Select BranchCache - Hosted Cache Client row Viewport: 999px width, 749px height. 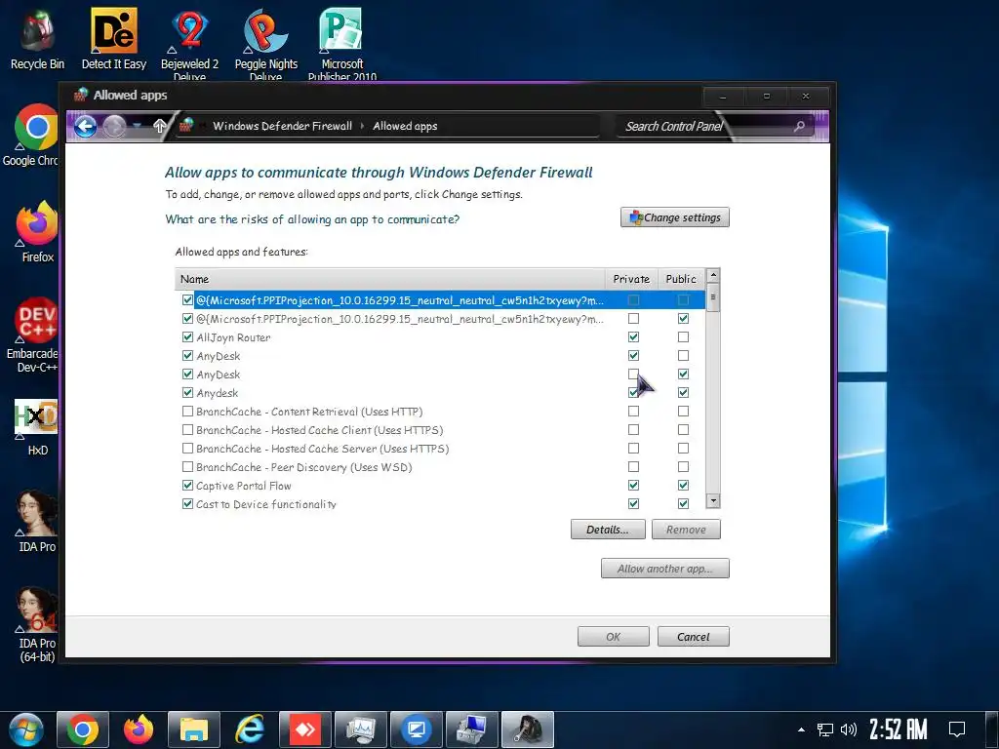(x=440, y=430)
